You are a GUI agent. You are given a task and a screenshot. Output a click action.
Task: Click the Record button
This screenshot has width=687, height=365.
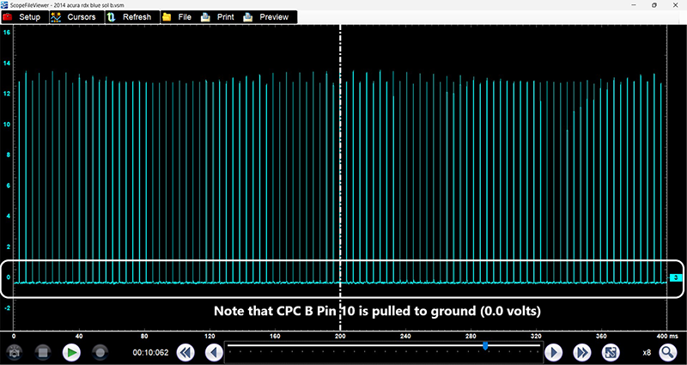click(100, 352)
